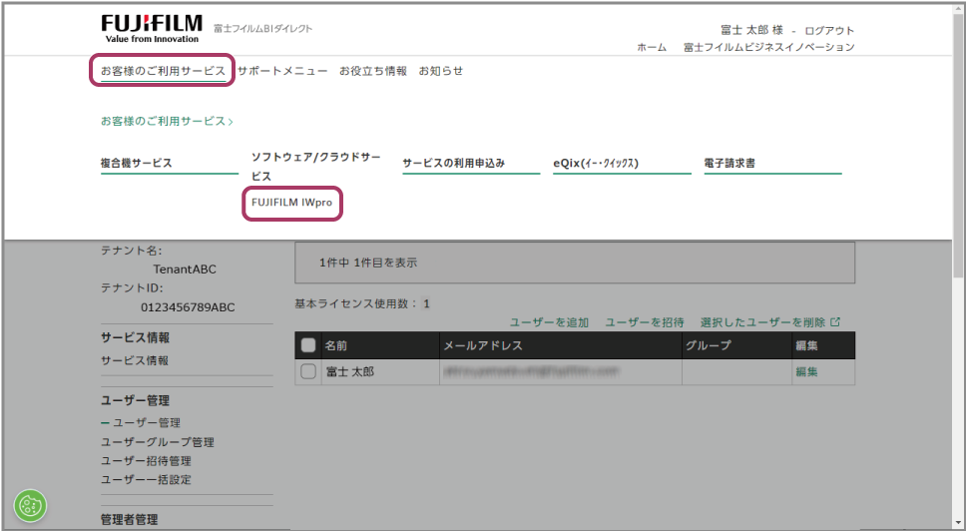966x531 pixels.
Task: Click TenantABC tenant name text
Action: [x=185, y=269]
